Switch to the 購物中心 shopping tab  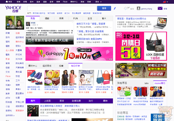point(33,66)
